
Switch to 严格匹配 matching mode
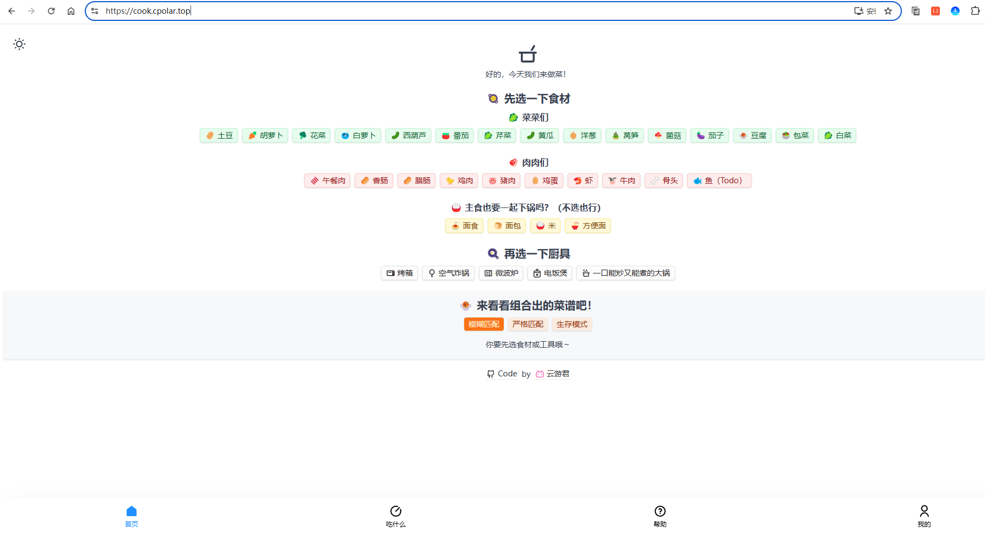[527, 324]
